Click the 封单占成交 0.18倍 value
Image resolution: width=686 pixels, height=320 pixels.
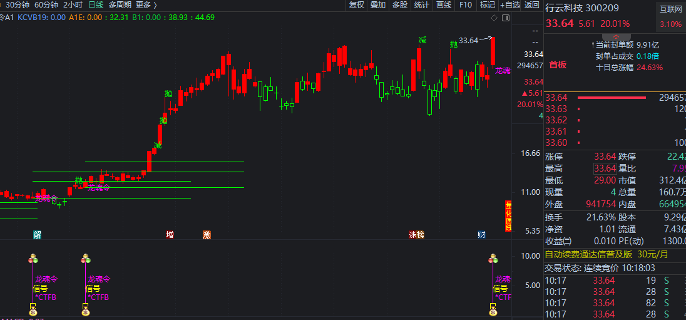627,56
